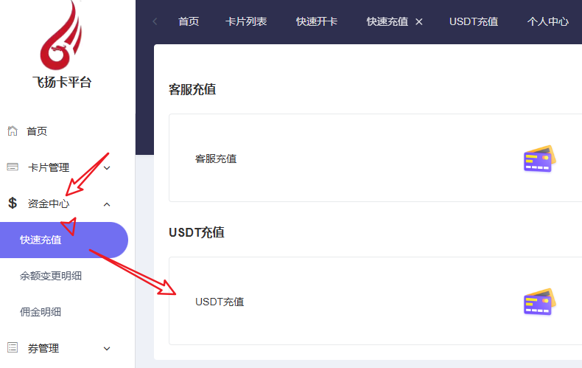The image size is (582, 368).
Task: Click the 客服充值 card link
Action: (216, 159)
